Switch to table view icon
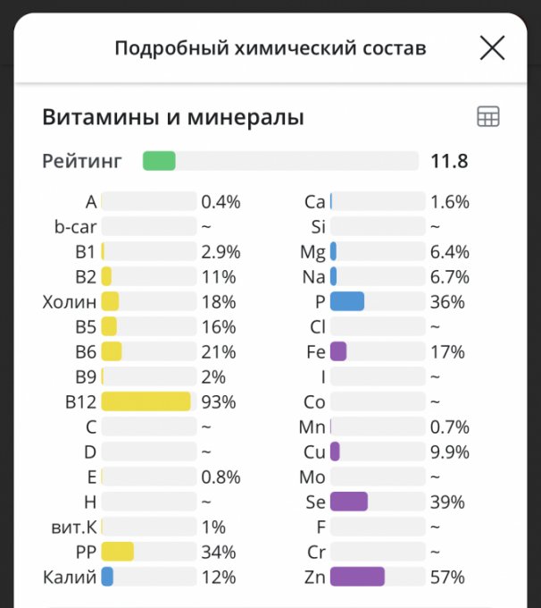The image size is (541, 608). [x=488, y=116]
